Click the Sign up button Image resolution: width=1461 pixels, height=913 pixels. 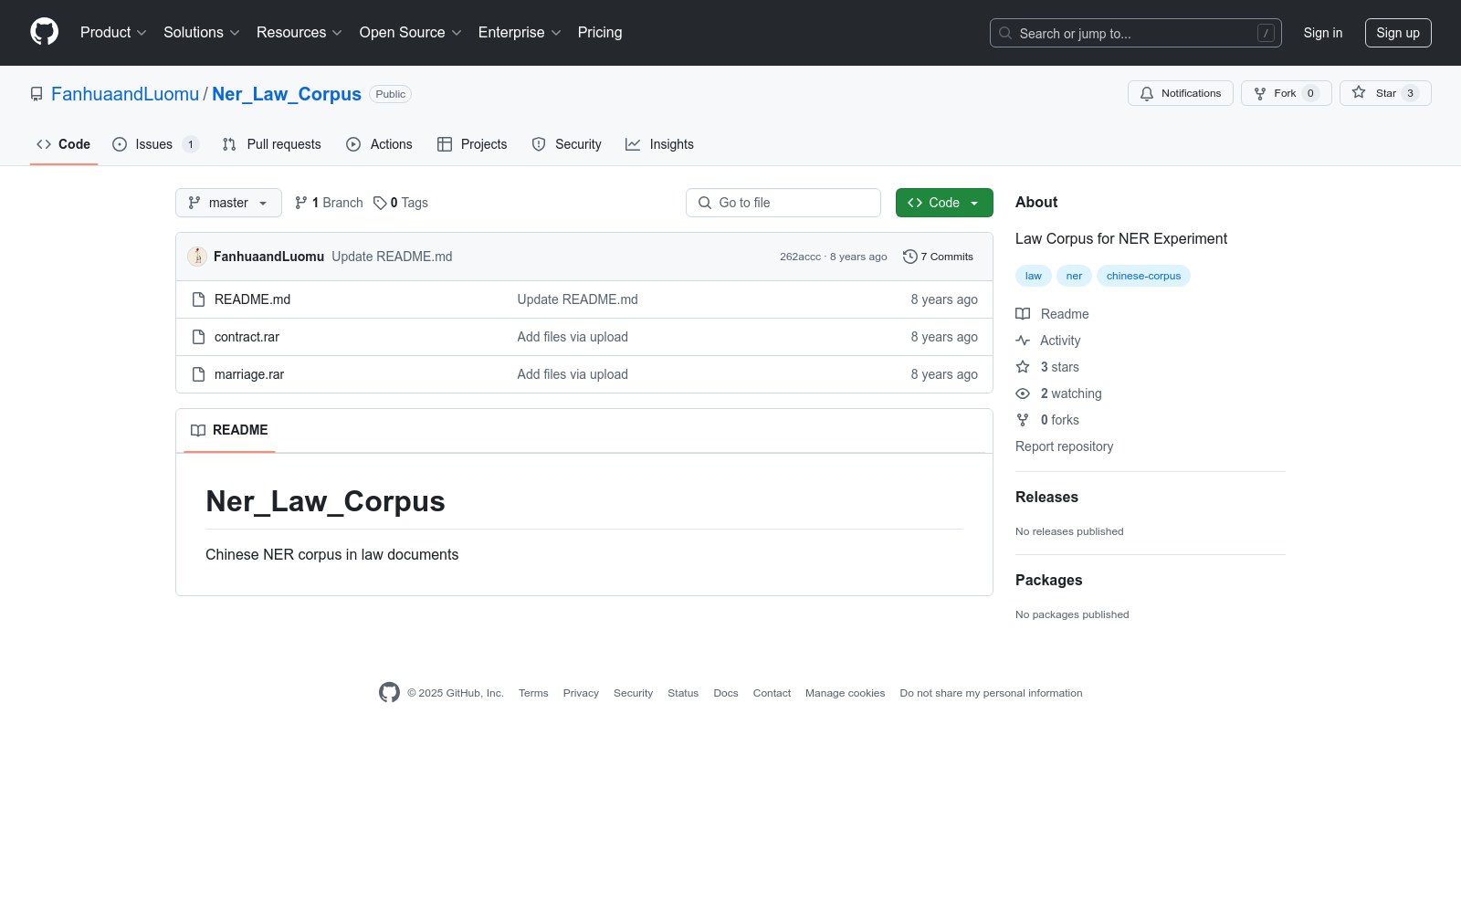coord(1398,33)
